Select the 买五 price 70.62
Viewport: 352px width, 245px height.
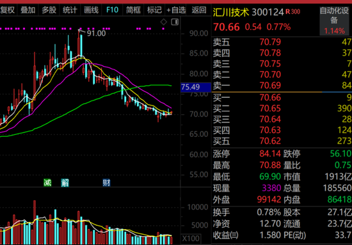click(x=270, y=141)
